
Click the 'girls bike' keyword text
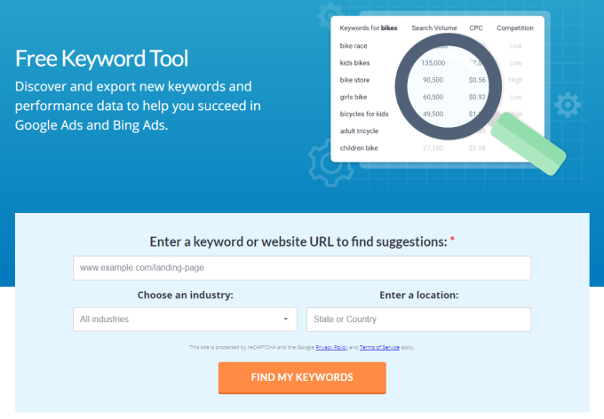tap(354, 97)
